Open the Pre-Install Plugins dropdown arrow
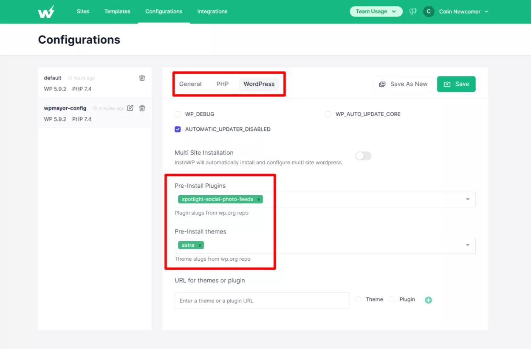Viewport: 531px width, 349px height. (468, 199)
